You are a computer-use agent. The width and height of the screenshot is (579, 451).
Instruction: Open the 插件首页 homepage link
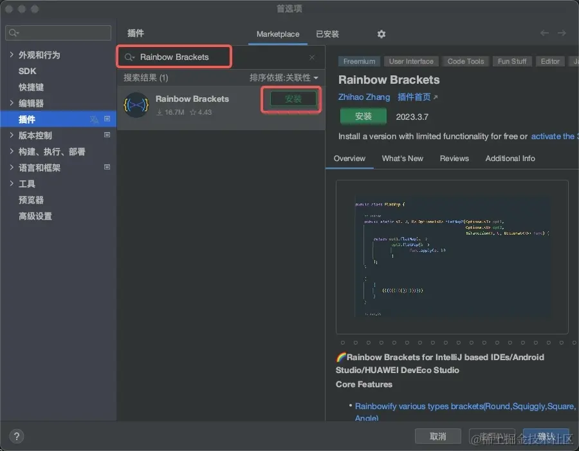pyautogui.click(x=418, y=97)
